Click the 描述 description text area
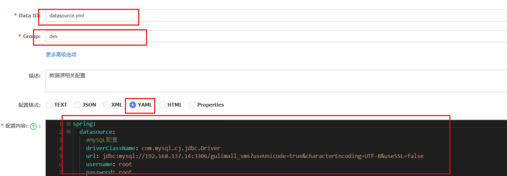The image size is (507, 176). [x=276, y=81]
